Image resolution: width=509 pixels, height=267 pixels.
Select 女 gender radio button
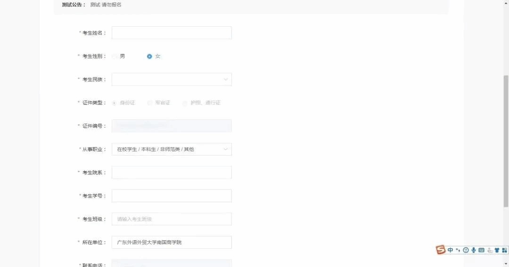(x=149, y=56)
